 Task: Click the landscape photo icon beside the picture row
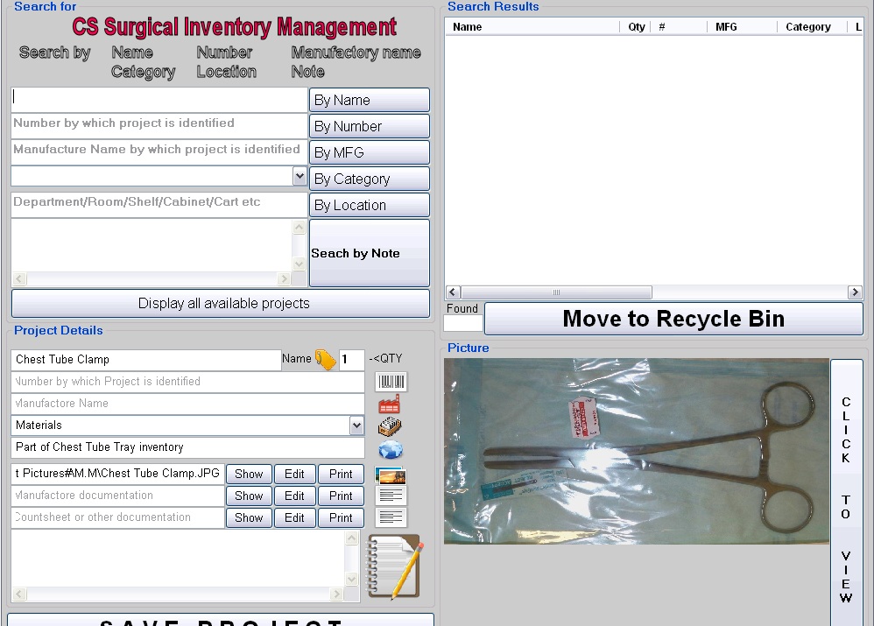point(391,475)
